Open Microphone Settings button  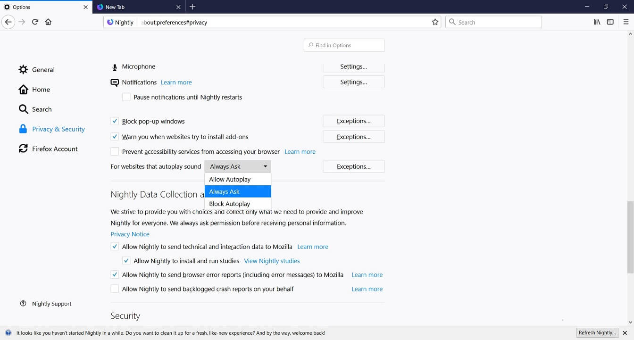354,67
